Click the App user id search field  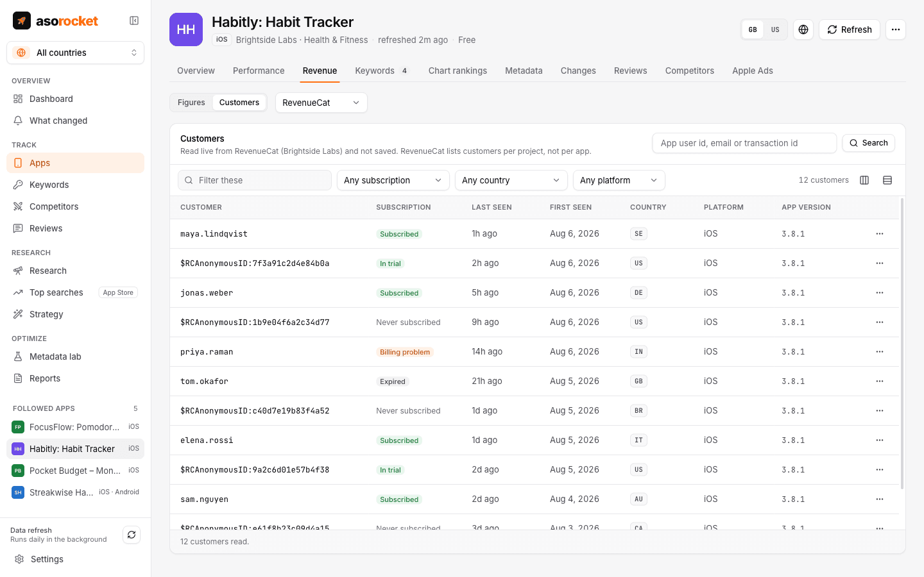click(x=744, y=143)
